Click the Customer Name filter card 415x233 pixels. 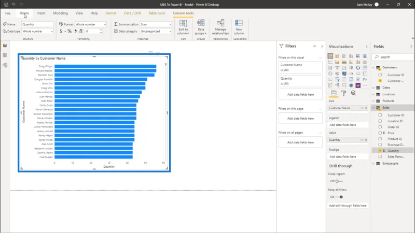pos(300,67)
